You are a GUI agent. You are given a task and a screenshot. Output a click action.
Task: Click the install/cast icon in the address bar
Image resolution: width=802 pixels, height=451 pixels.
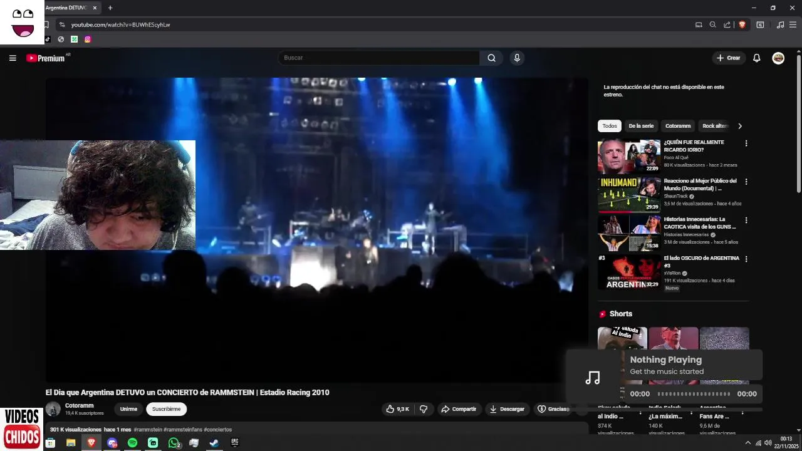coord(699,24)
